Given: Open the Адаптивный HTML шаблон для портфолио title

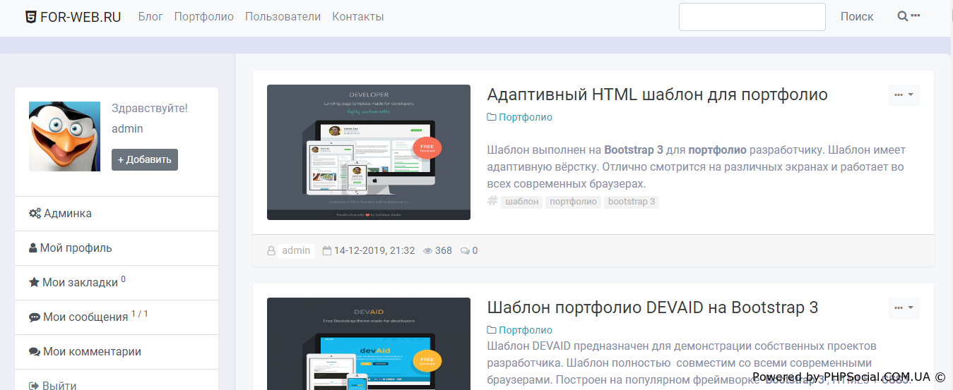Looking at the screenshot, I should (657, 95).
